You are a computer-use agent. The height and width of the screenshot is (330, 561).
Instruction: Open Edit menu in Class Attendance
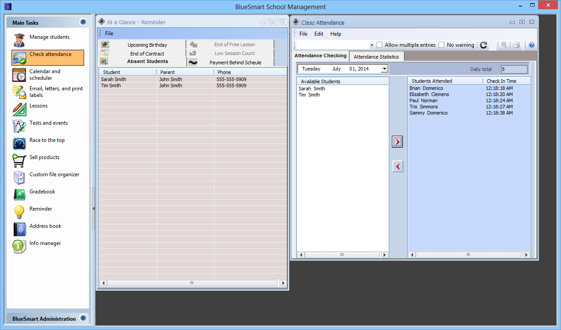(319, 34)
